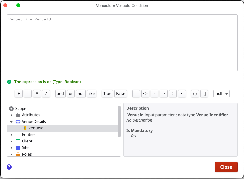This screenshot has width=244, height=179.
Task: Insert the False literal
Action: click(x=121, y=94)
